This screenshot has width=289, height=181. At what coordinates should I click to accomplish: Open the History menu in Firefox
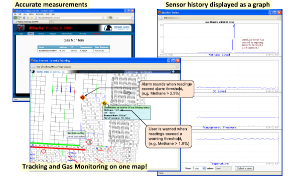click(x=32, y=14)
